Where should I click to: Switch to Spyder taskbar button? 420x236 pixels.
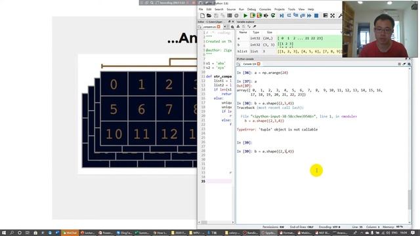coord(268,233)
